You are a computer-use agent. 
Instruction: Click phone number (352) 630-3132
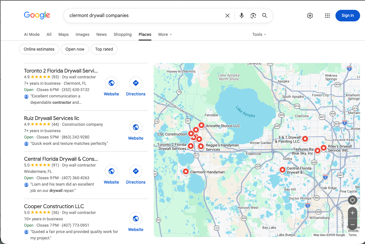[x=76, y=90]
